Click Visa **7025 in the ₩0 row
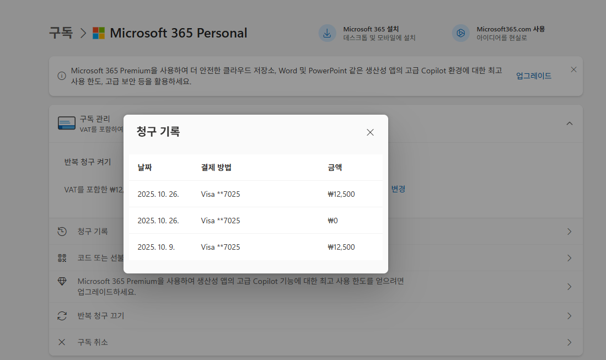The width and height of the screenshot is (606, 360). 221,221
